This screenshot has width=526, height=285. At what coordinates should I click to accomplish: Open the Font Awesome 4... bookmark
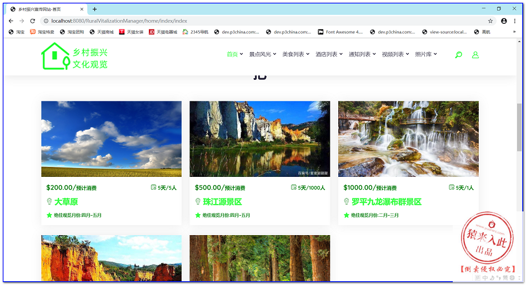click(x=340, y=32)
